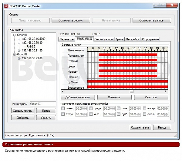
Task: Enable the ежедн. restart checkbox
Action: (x=144, y=114)
